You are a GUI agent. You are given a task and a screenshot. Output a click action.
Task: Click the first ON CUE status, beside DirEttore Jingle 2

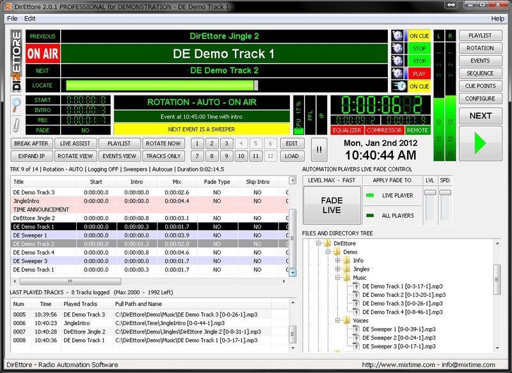[x=419, y=36]
